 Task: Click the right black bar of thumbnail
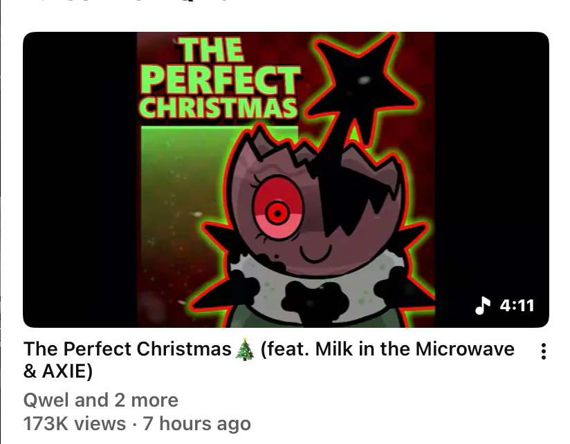coord(491,163)
